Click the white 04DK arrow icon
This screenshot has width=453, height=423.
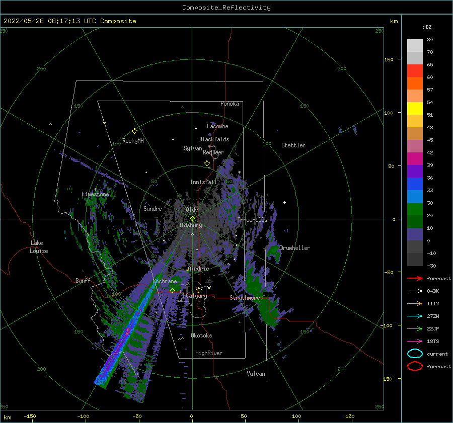(415, 291)
